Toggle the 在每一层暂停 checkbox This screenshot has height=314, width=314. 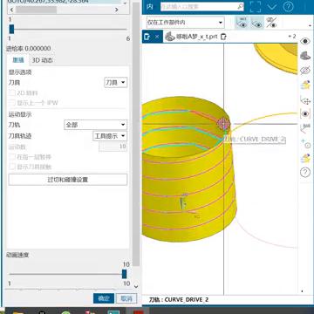coord(11,157)
